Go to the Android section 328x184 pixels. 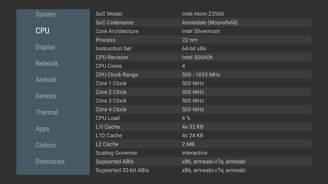tap(46, 80)
